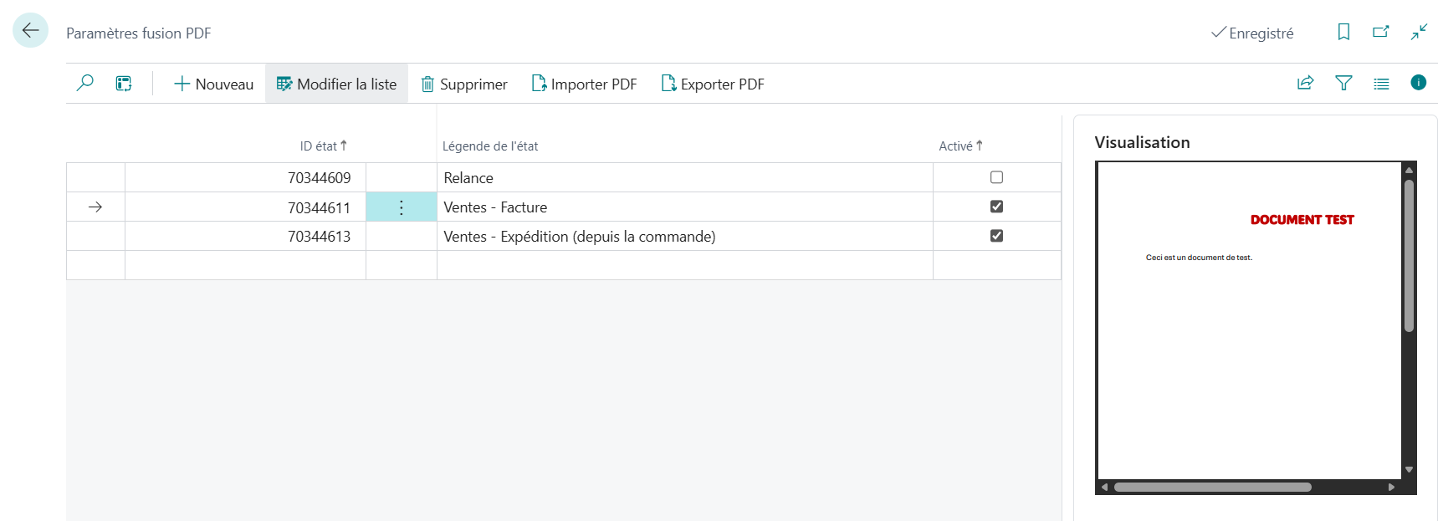1443x521 pixels.
Task: Toggle the info FactBox pane icon
Action: click(1418, 82)
